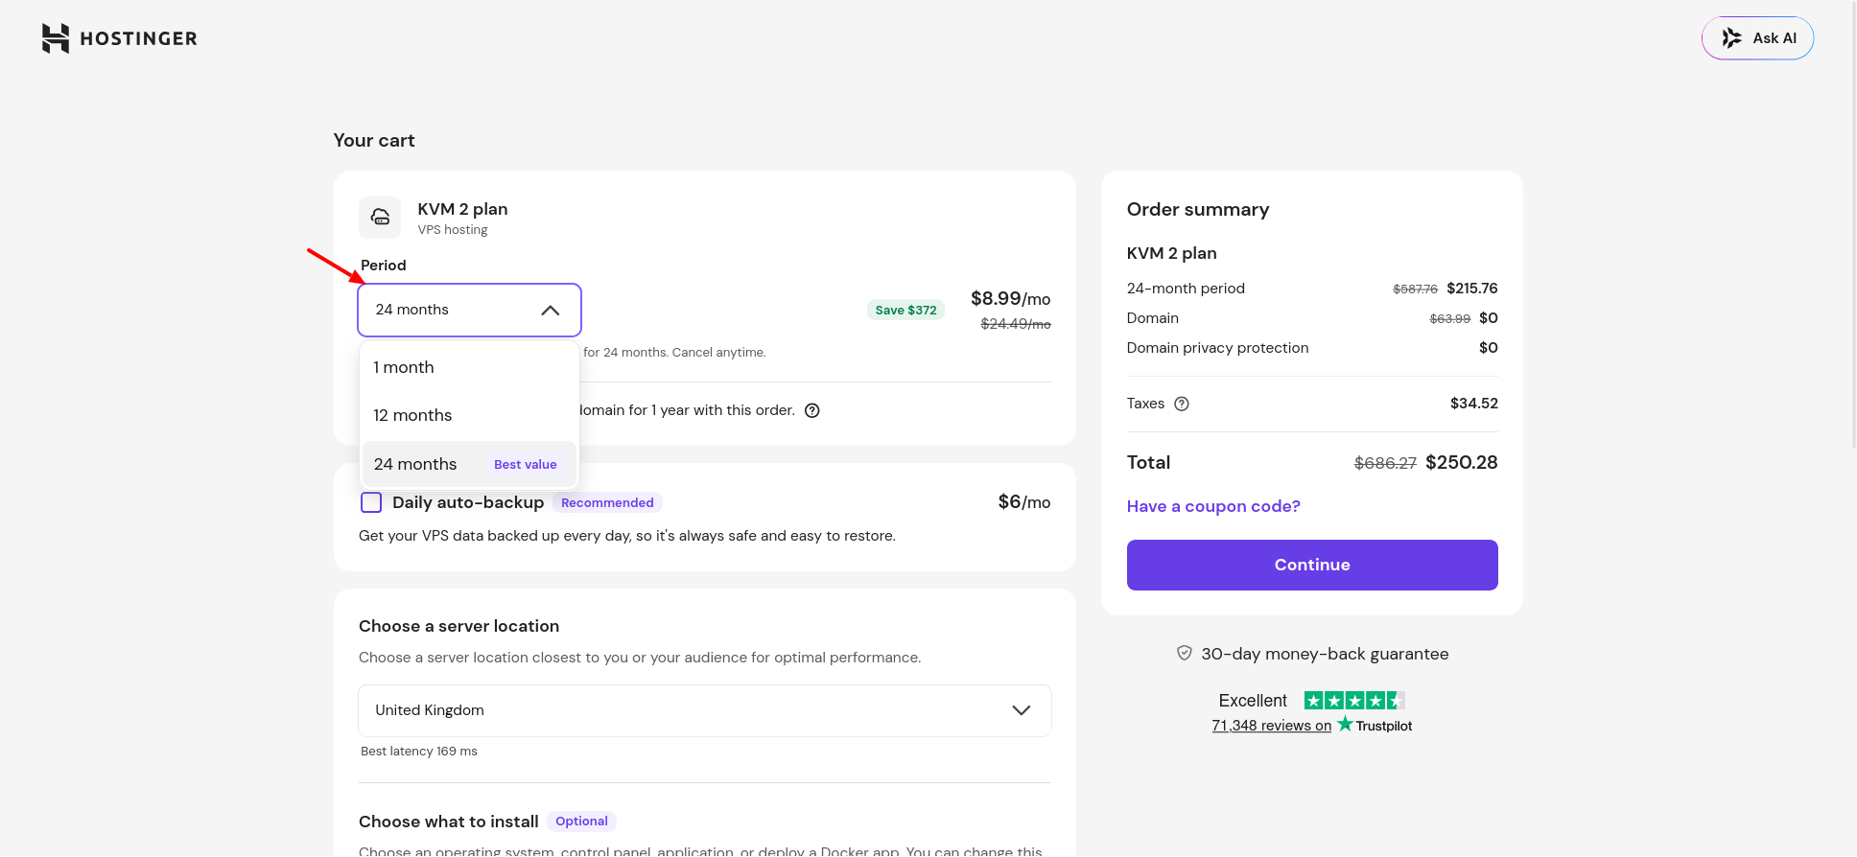The width and height of the screenshot is (1857, 857).
Task: Click the HOSTINGER brand wordmark
Action: [139, 38]
